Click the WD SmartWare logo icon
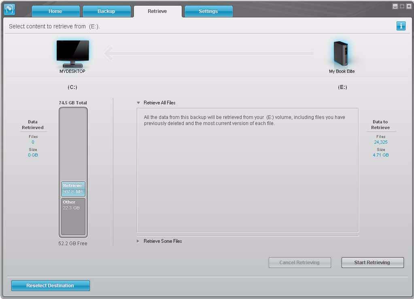414x299 pixels. click(9, 9)
